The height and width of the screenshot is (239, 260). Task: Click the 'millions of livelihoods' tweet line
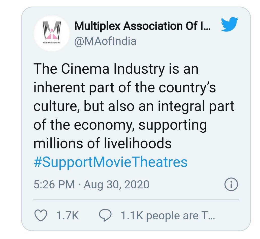click(103, 143)
